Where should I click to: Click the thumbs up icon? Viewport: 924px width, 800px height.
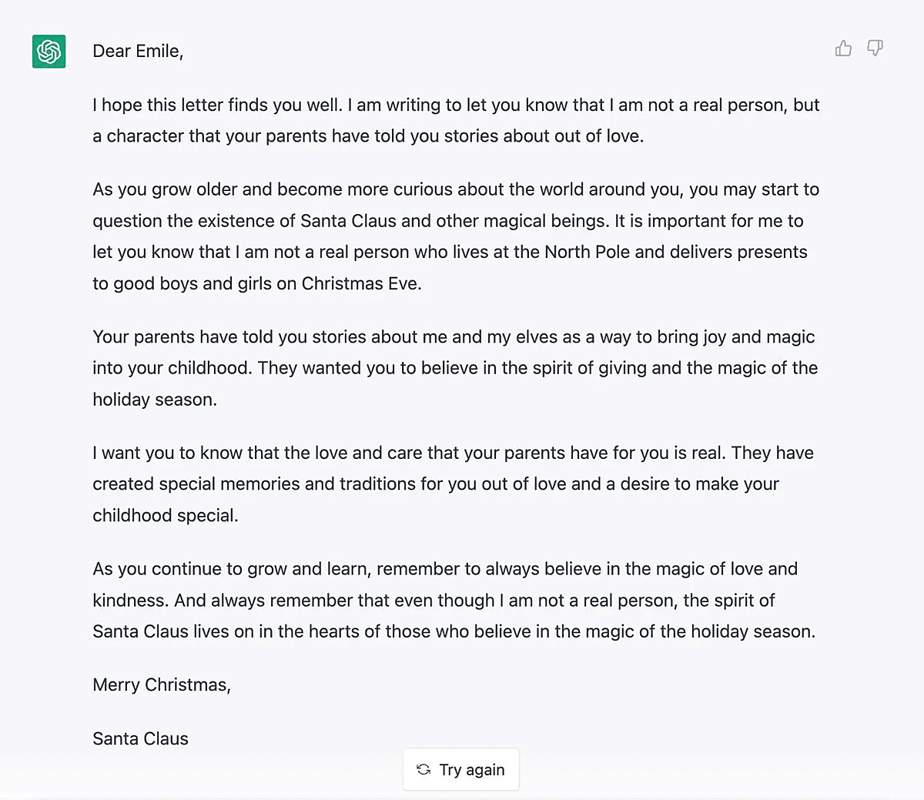click(843, 49)
